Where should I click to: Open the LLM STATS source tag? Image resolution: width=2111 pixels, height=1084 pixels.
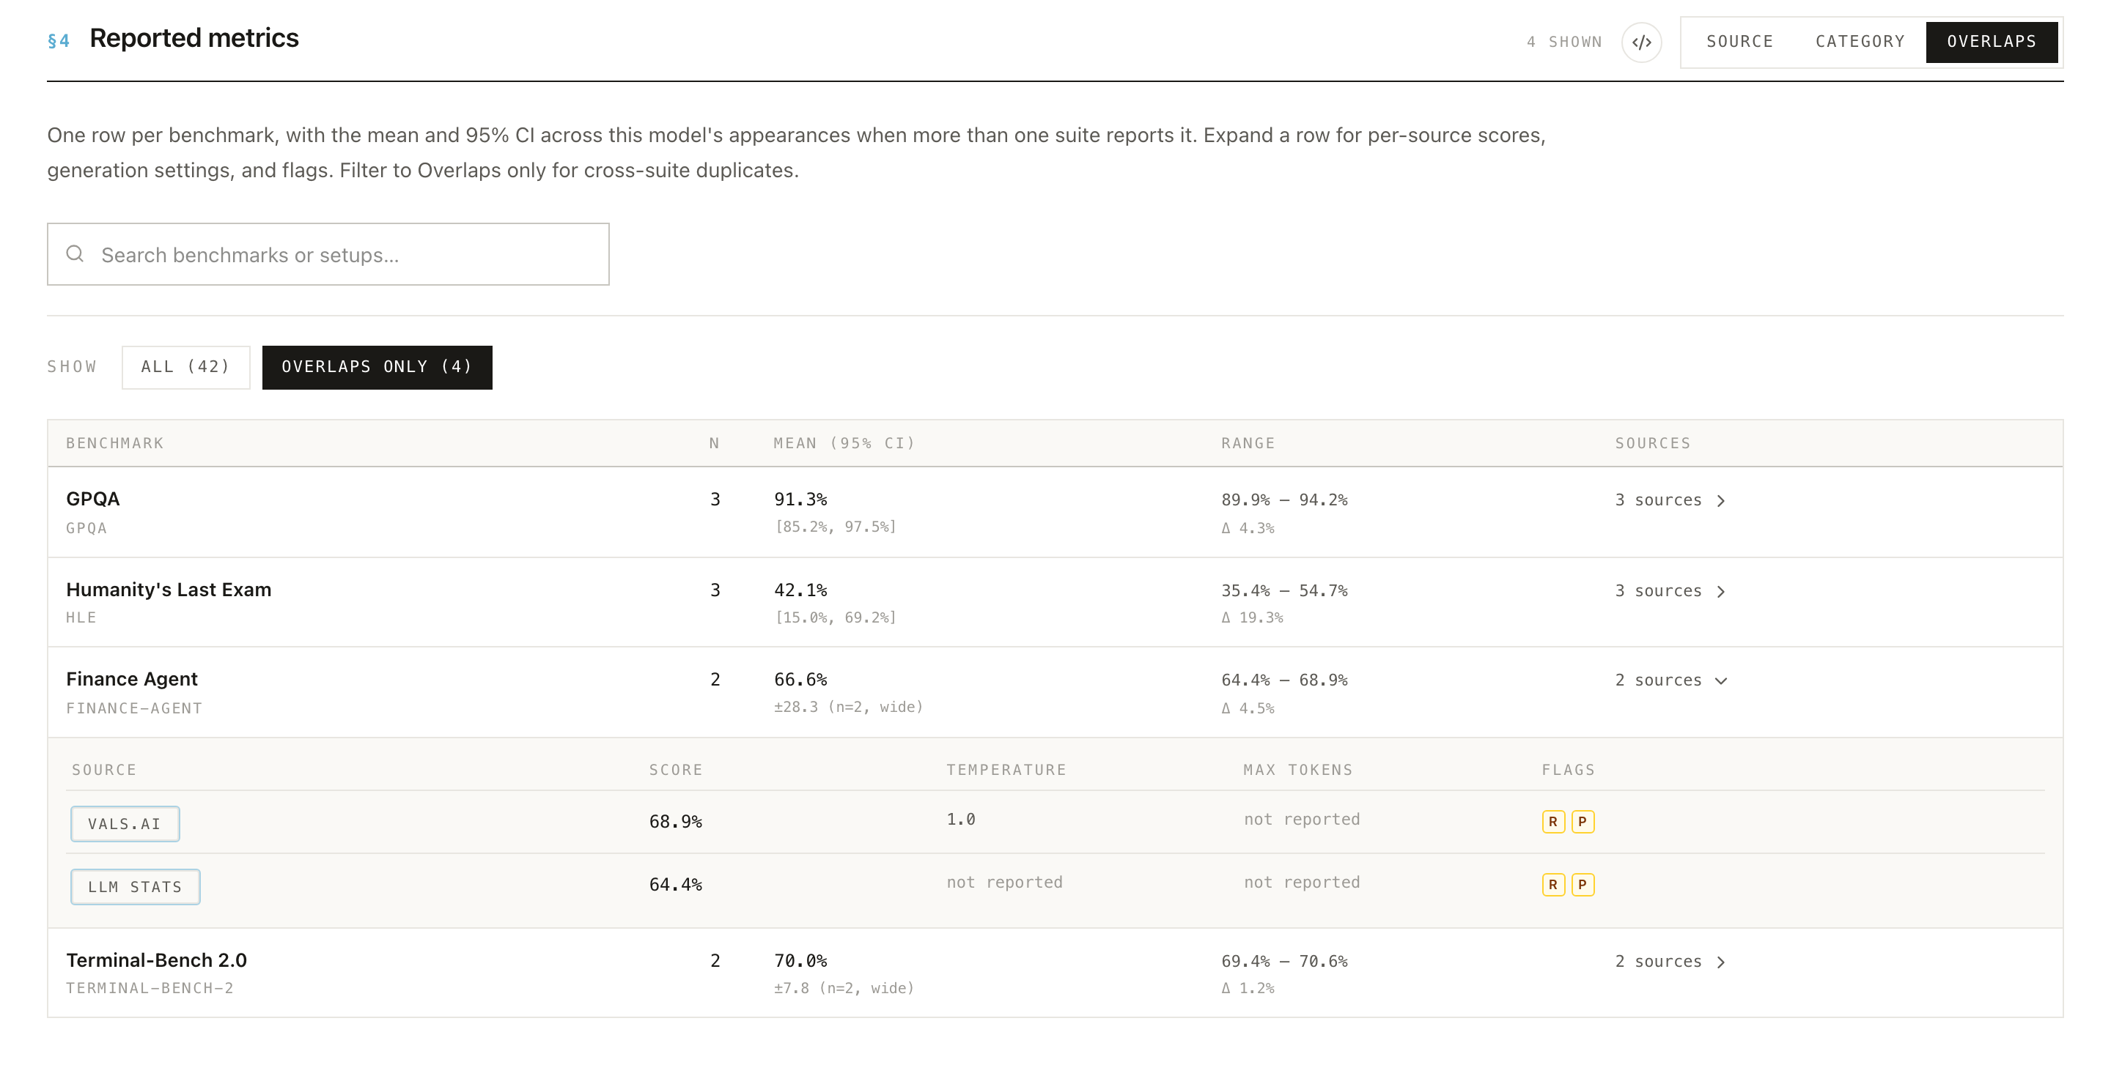pyautogui.click(x=135, y=887)
